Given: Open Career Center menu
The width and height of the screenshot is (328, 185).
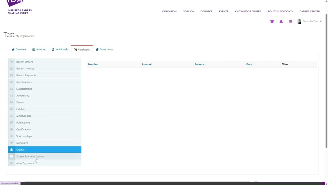Looking at the screenshot, I should [310, 11].
